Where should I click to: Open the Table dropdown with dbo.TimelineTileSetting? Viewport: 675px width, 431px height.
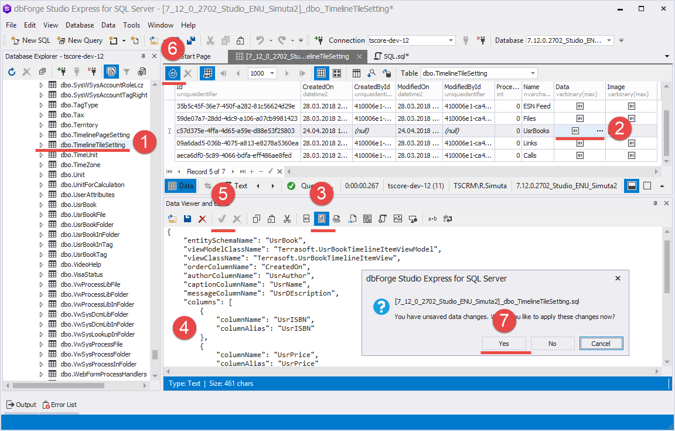pyautogui.click(x=532, y=73)
